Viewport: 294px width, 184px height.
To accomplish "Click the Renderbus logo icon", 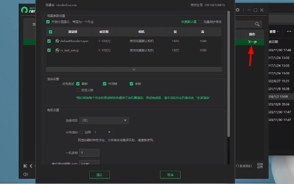I will (24, 10).
